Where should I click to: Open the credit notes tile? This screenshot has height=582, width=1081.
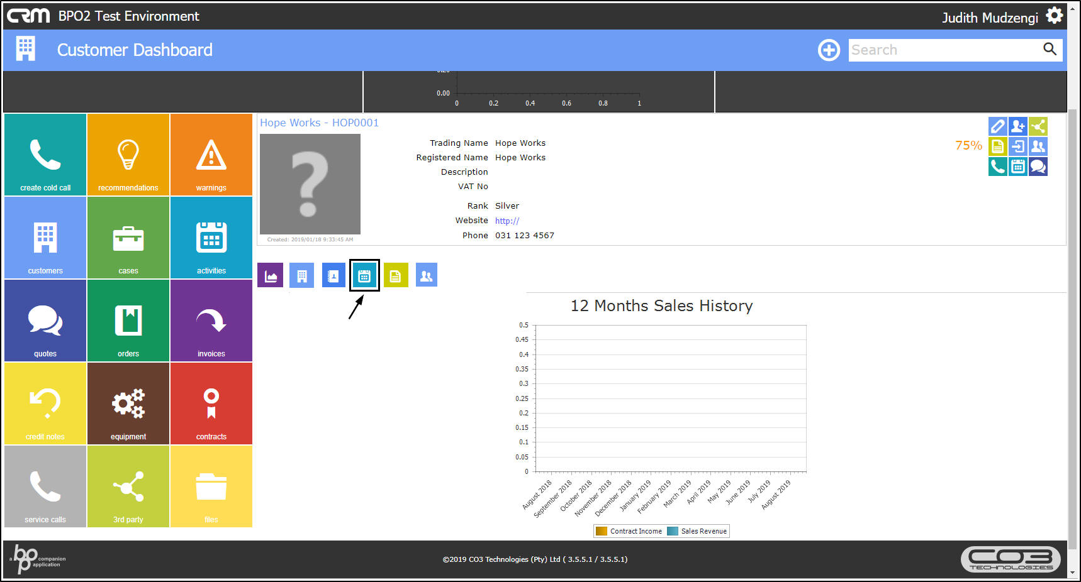coord(45,404)
